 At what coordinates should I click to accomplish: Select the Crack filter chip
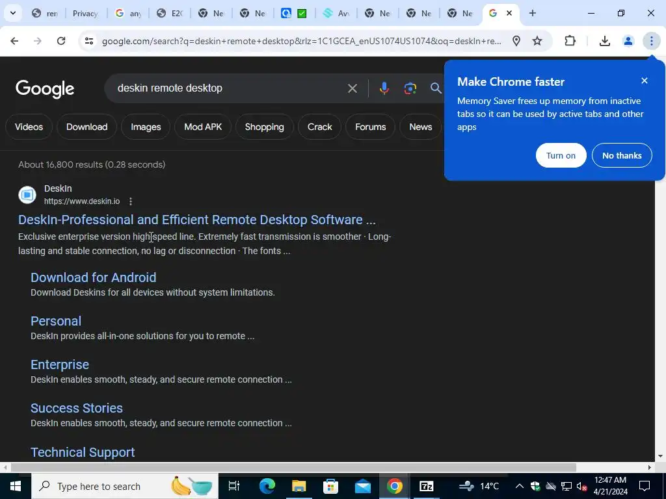pyautogui.click(x=320, y=127)
